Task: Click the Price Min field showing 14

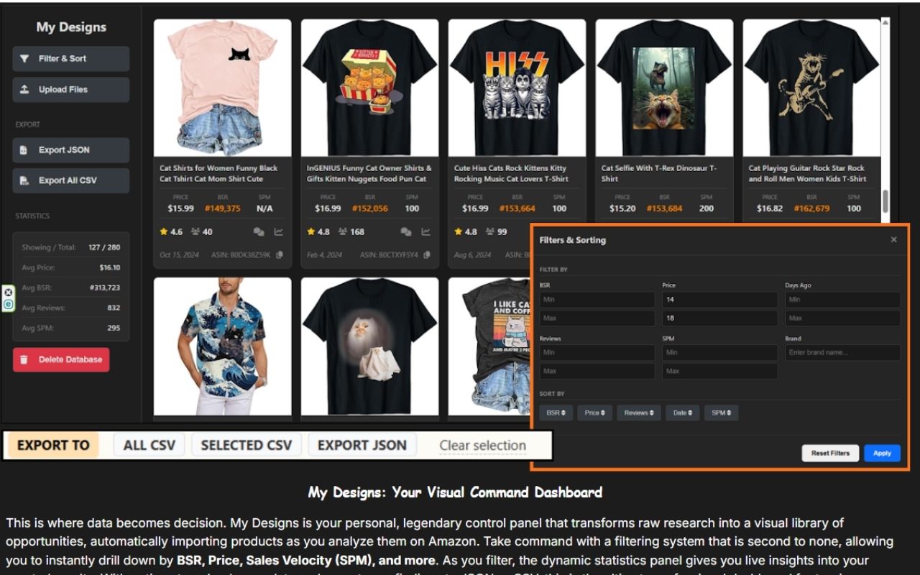Action: pyautogui.click(x=719, y=300)
